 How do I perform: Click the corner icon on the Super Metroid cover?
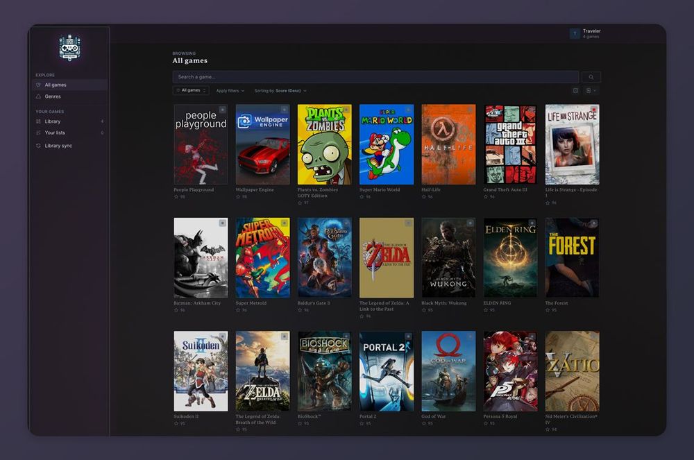pyautogui.click(x=284, y=223)
